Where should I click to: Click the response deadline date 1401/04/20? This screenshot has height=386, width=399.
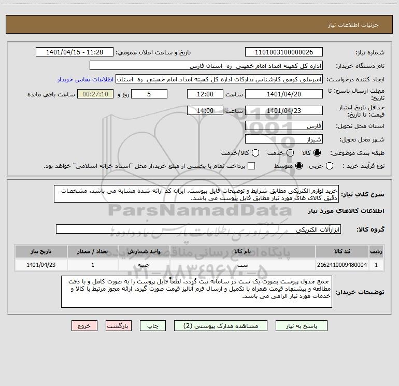tap(284, 94)
